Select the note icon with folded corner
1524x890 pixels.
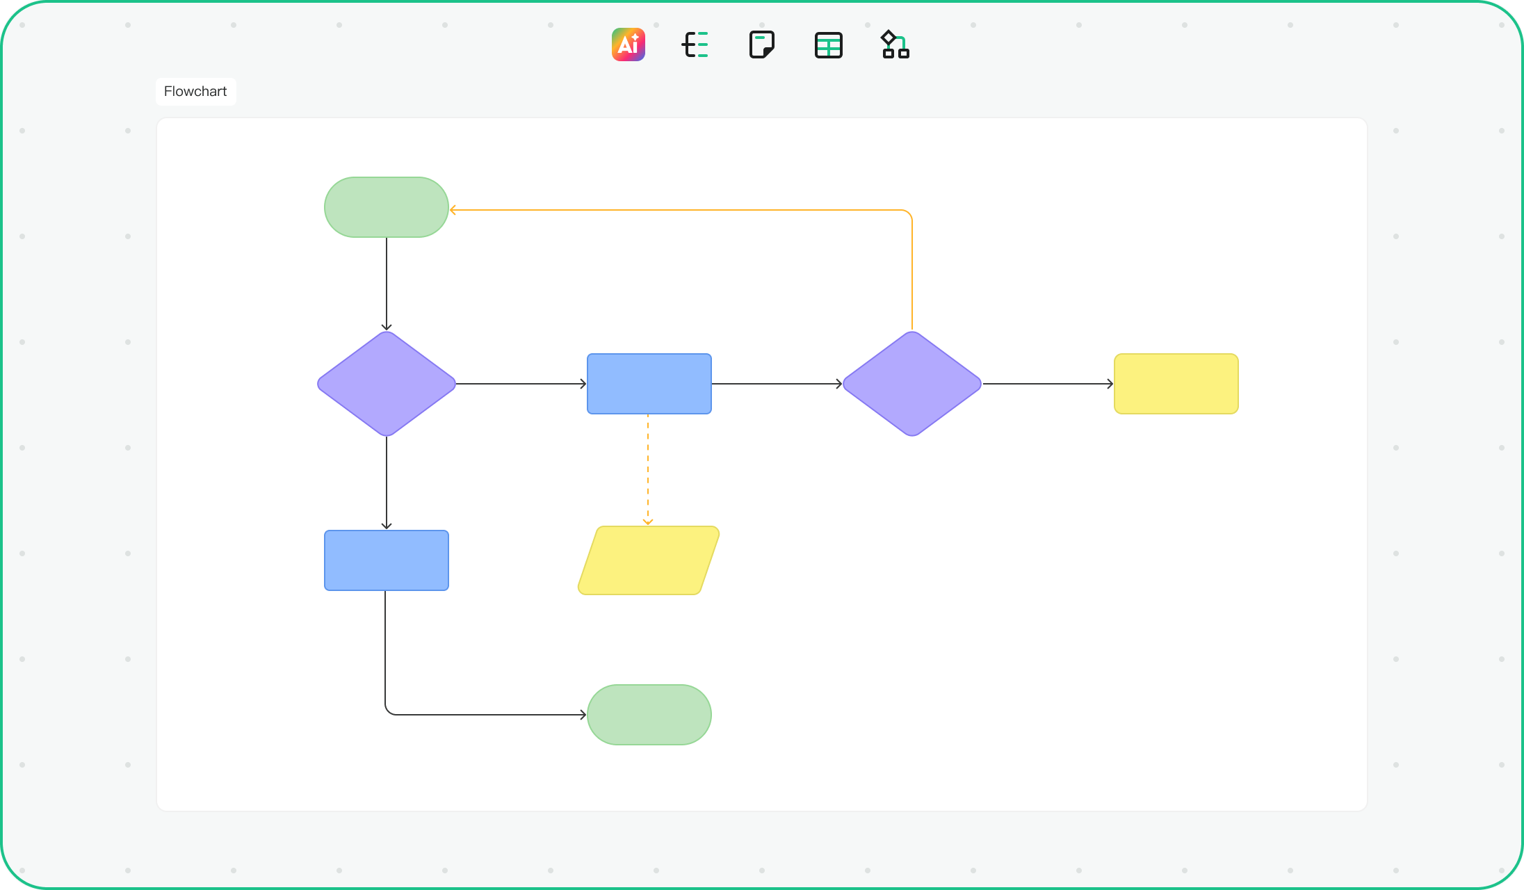point(763,44)
